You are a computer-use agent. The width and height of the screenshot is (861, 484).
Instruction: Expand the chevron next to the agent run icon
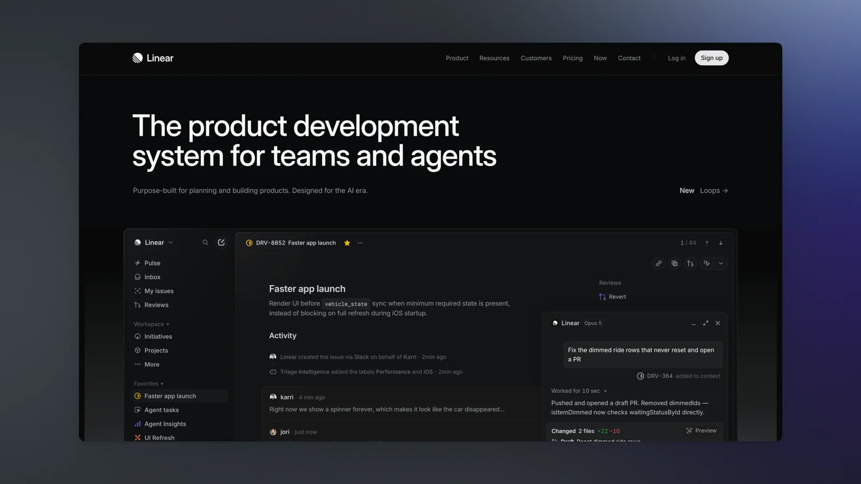[721, 264]
